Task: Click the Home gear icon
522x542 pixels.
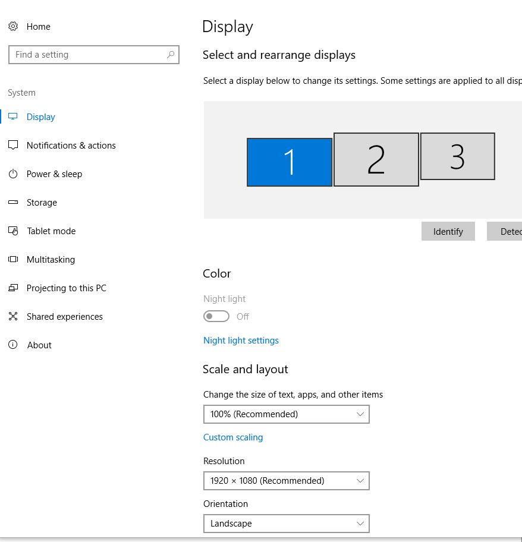Action: click(13, 26)
